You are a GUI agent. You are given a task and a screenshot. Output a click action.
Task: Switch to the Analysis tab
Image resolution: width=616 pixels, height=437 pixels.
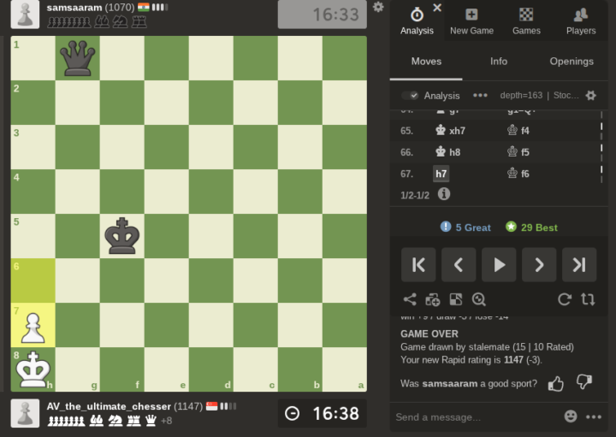coord(417,21)
